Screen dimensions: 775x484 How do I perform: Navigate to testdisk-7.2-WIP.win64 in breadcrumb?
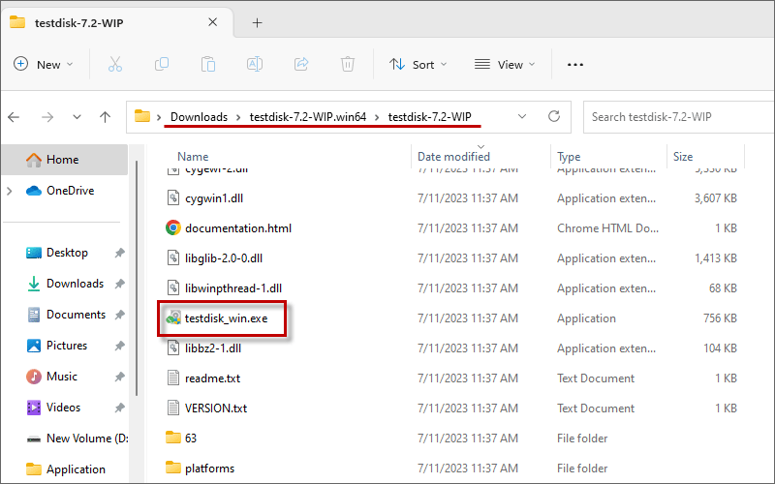308,117
